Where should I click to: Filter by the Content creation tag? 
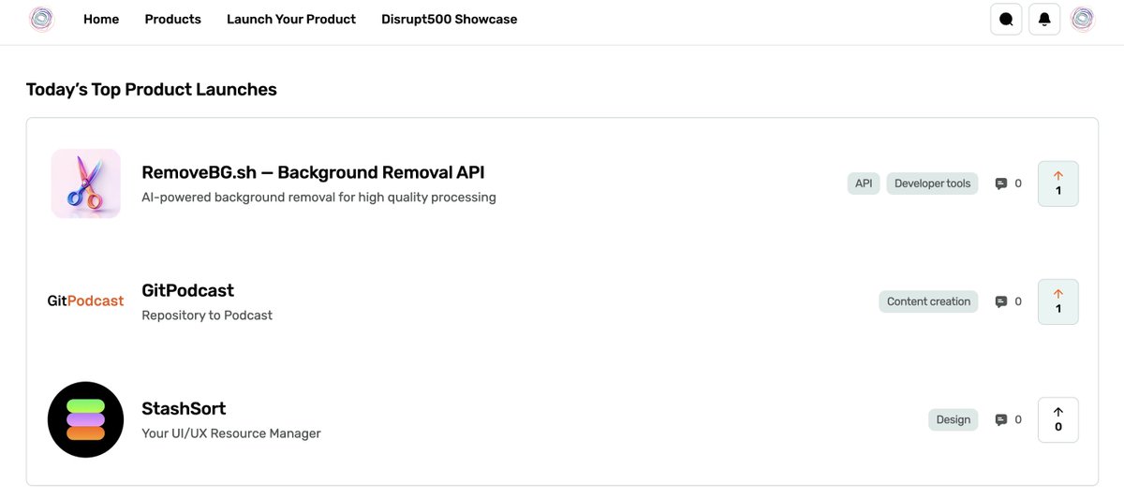point(928,301)
